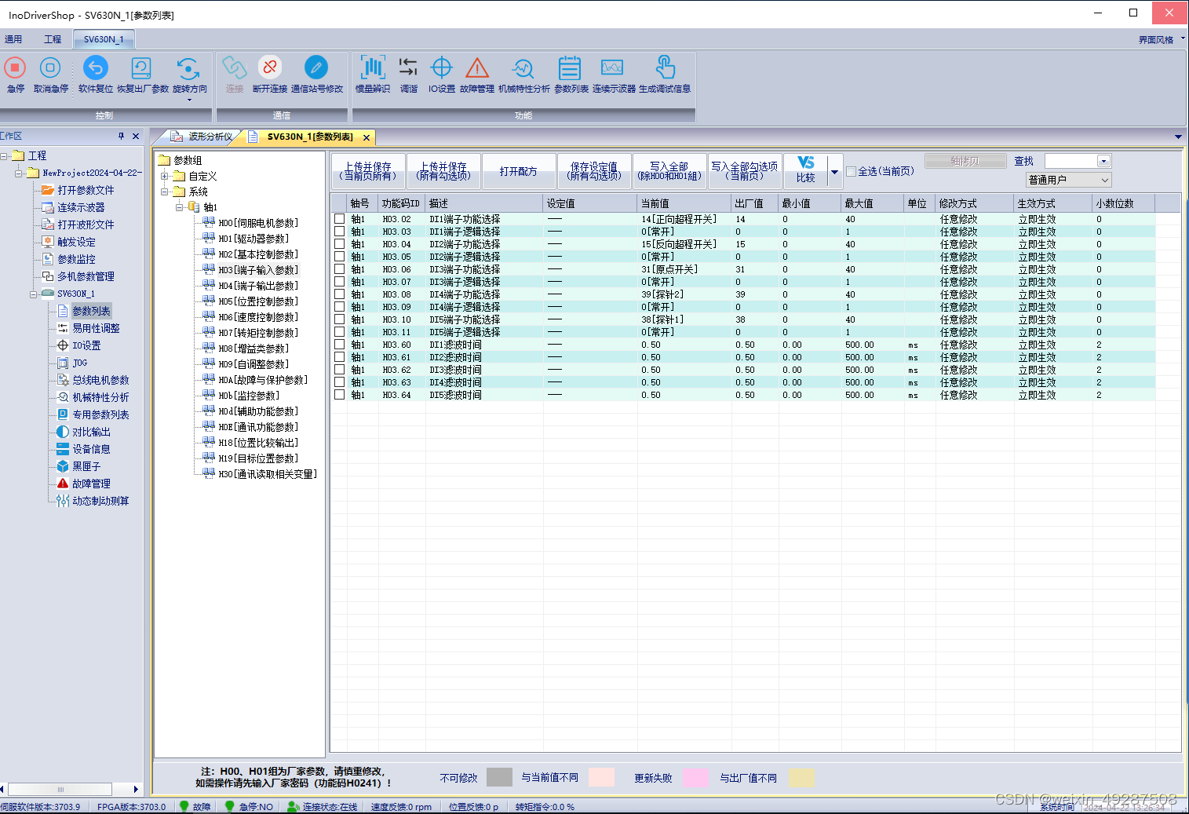
Task: Check the row checkbox for H03.11
Action: 340,332
